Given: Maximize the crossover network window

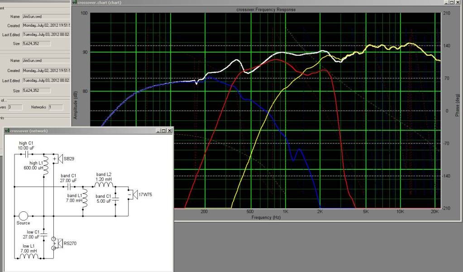Looking at the screenshot, I should pos(163,130).
